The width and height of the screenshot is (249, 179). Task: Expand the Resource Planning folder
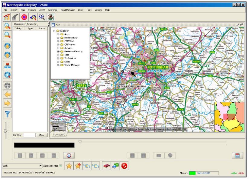(58, 51)
